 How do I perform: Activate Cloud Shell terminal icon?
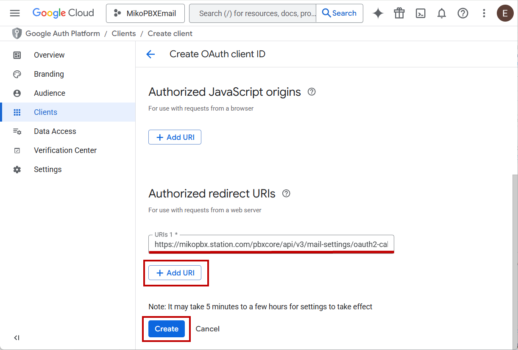tap(421, 13)
